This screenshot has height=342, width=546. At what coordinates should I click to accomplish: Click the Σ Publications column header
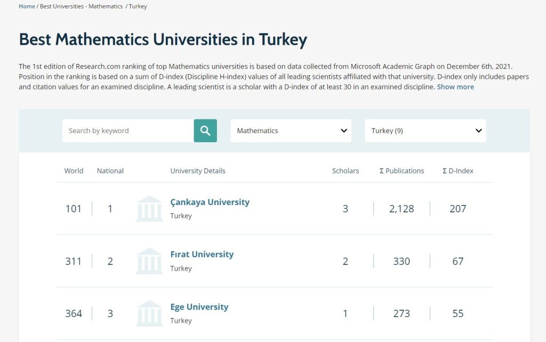pyautogui.click(x=402, y=170)
